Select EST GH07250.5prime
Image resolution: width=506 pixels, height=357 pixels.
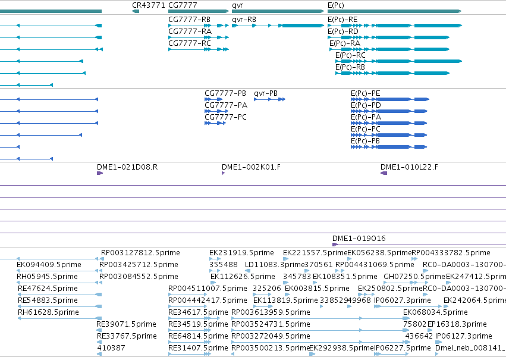coord(414,277)
